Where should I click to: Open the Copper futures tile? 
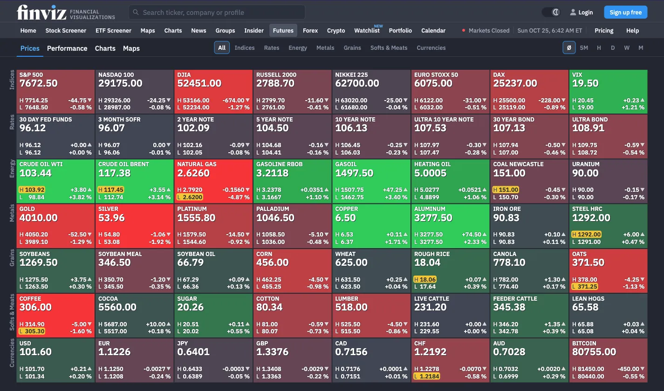371,226
